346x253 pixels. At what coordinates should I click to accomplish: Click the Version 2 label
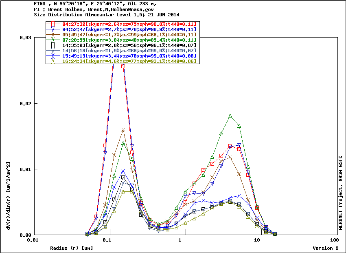325,248
